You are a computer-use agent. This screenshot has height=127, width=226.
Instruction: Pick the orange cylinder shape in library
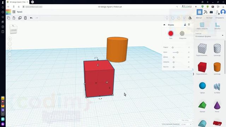coord(217,67)
